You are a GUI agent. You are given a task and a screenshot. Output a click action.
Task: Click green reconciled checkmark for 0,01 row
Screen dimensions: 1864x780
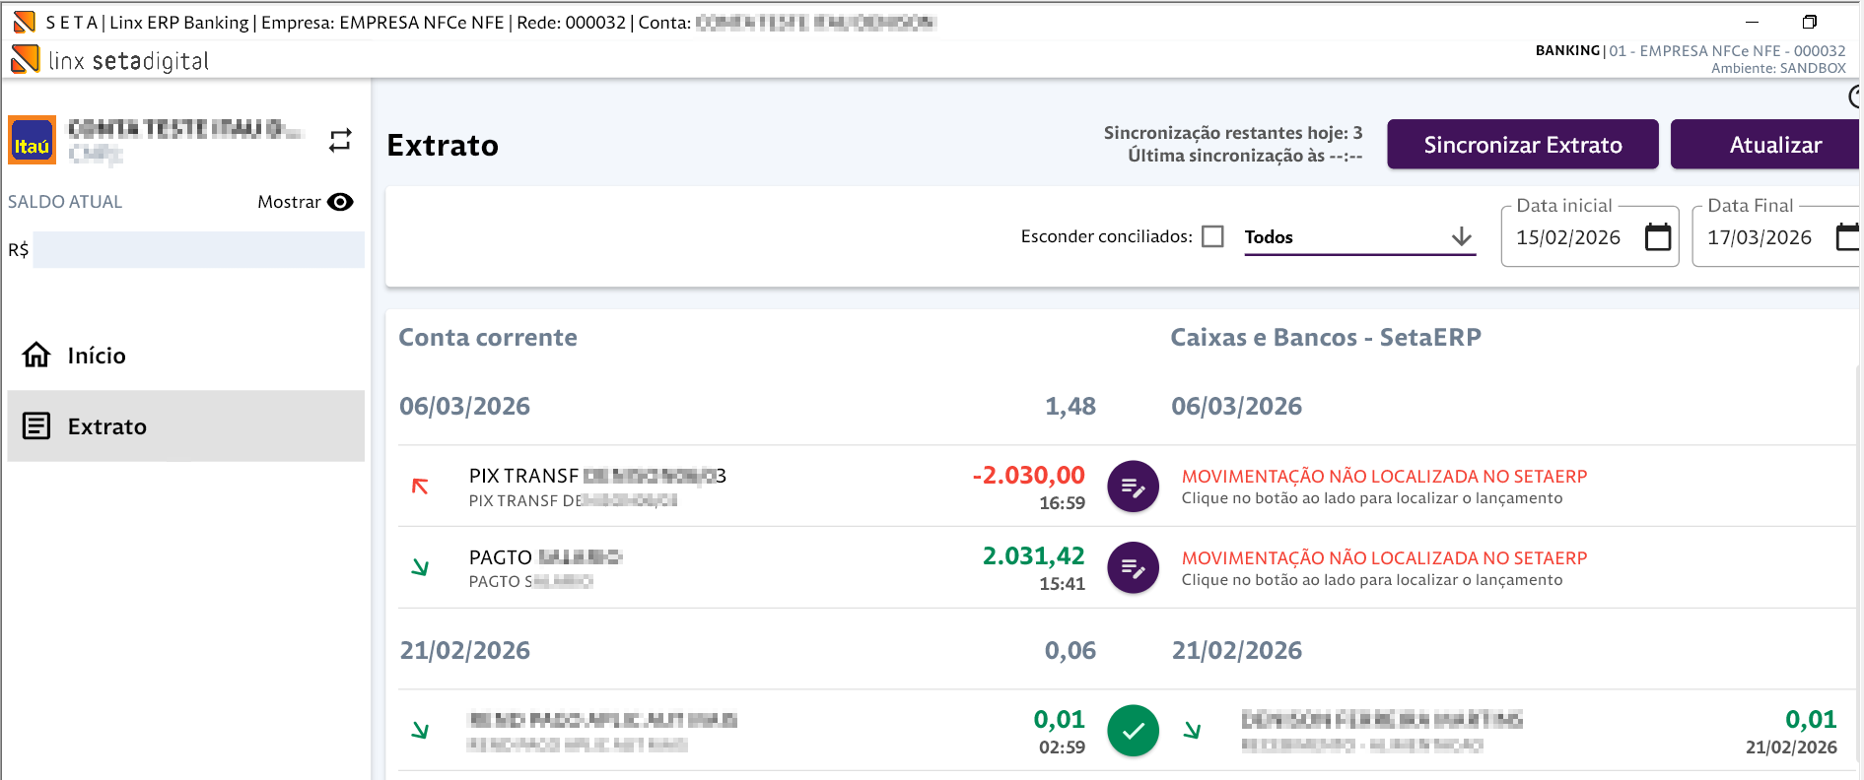point(1133,731)
